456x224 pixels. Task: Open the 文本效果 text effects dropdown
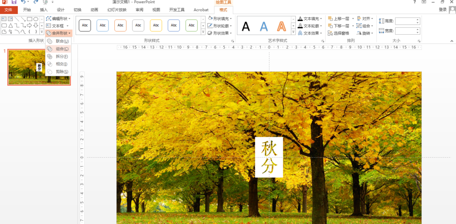pos(310,33)
